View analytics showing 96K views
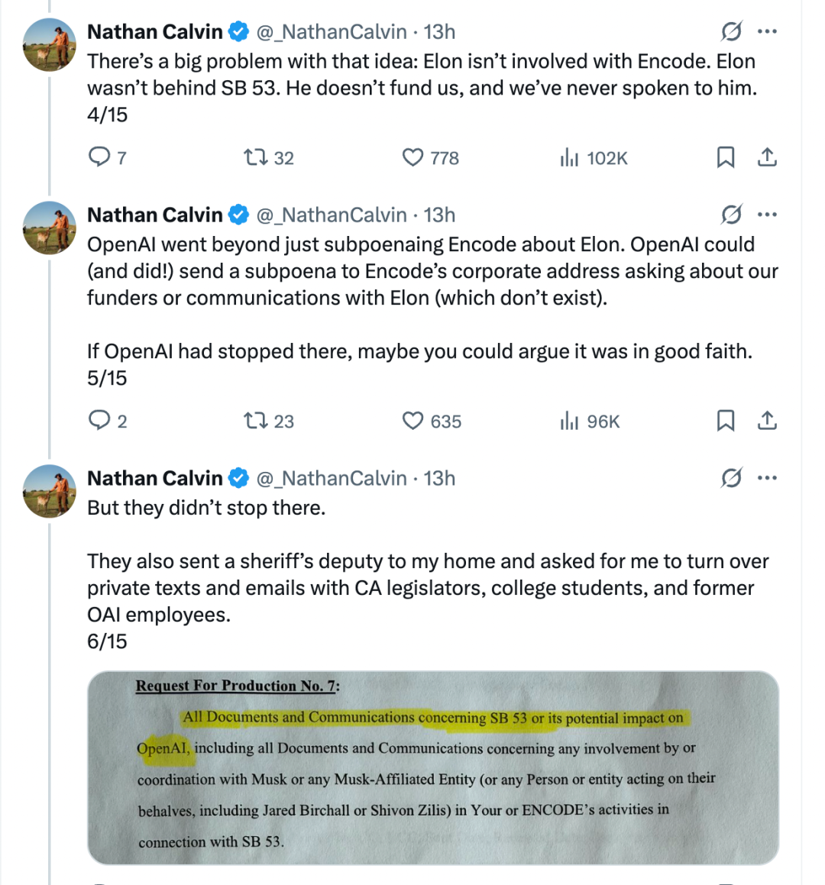 point(570,422)
